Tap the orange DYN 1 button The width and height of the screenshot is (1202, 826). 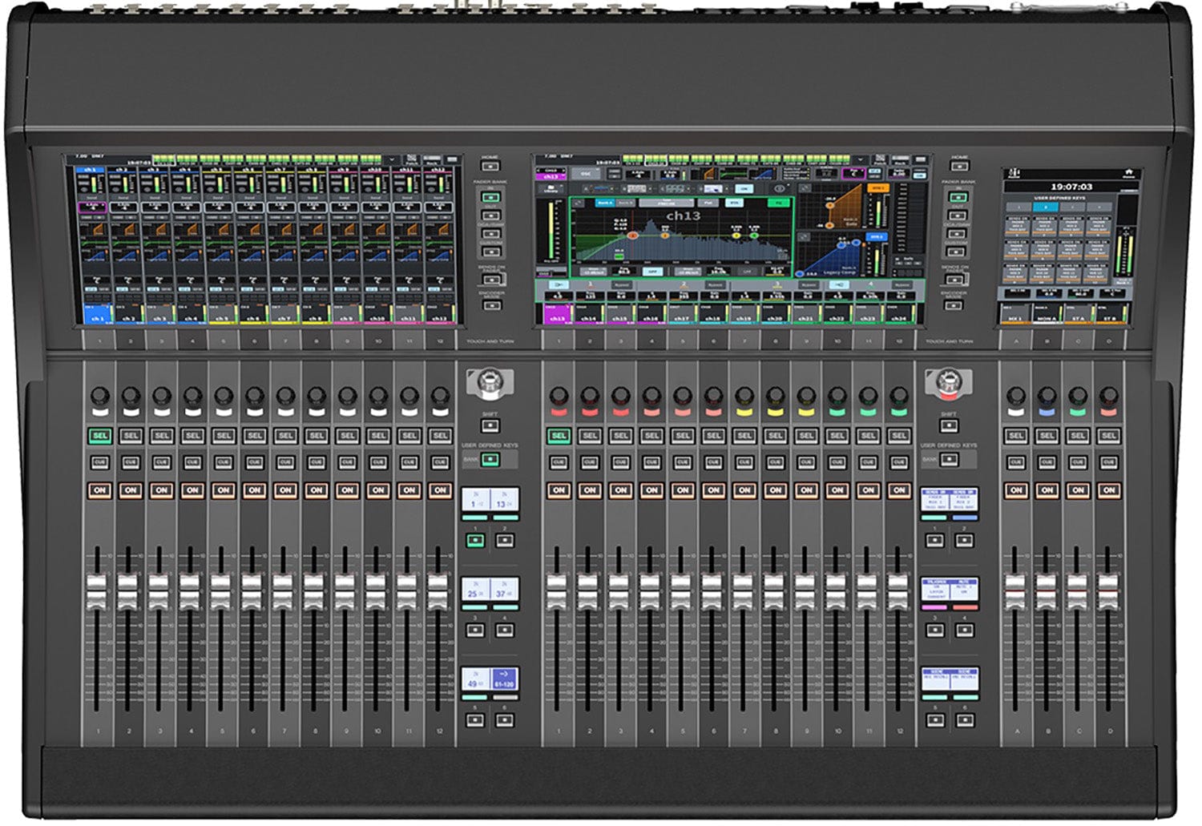pyautogui.click(x=878, y=187)
